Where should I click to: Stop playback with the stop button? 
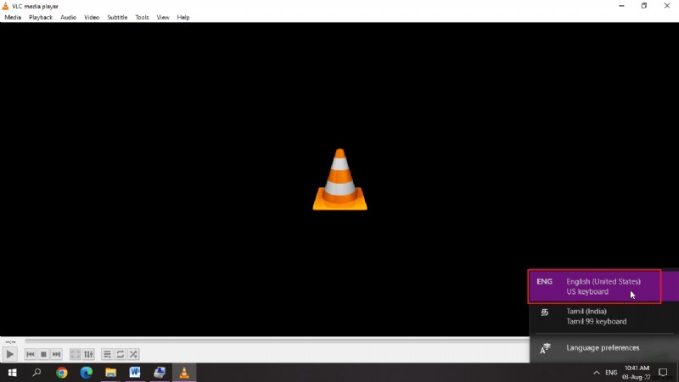tap(43, 354)
